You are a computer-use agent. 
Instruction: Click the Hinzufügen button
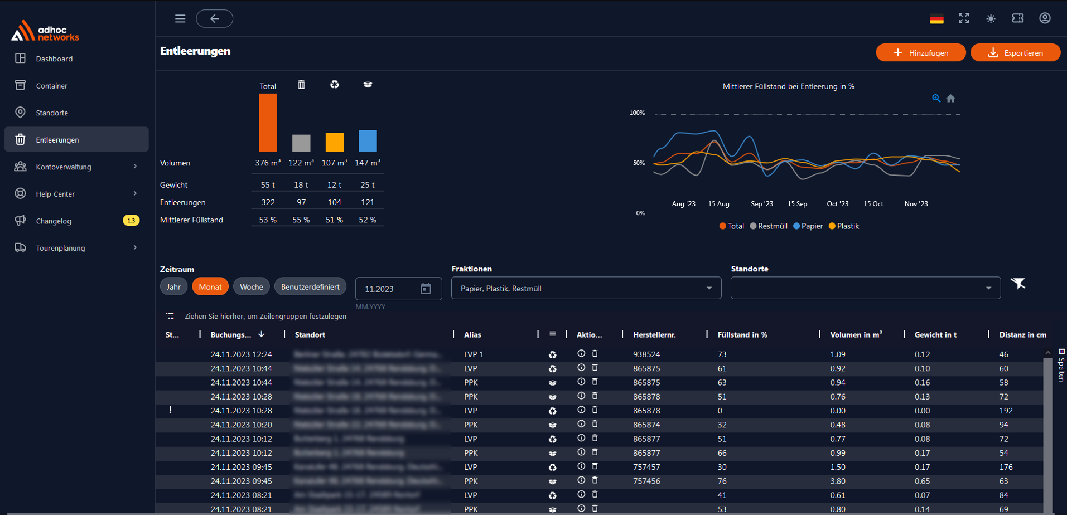[x=920, y=52]
